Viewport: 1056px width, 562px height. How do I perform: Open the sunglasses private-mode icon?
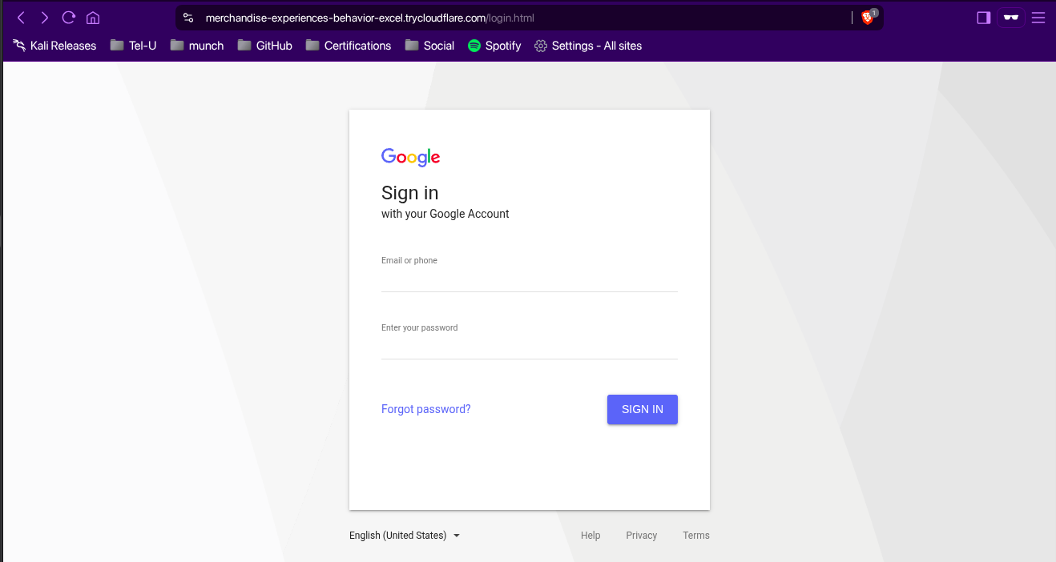[x=1011, y=18]
